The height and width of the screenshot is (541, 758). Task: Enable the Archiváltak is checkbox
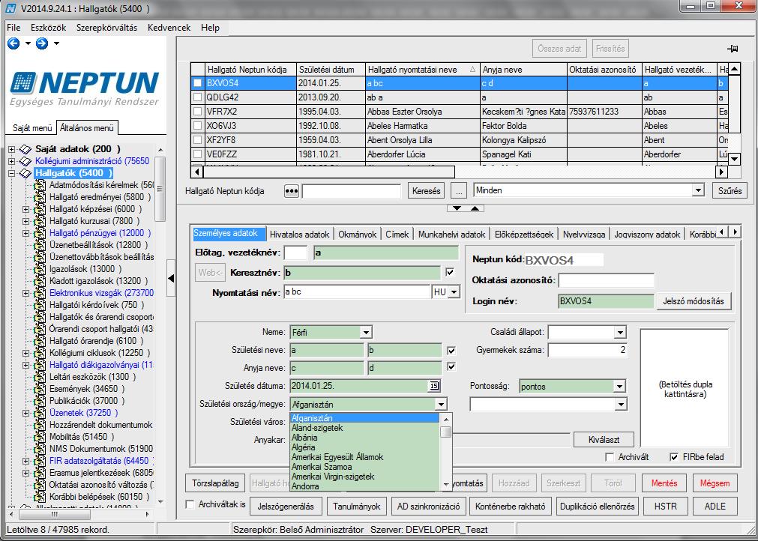[190, 504]
